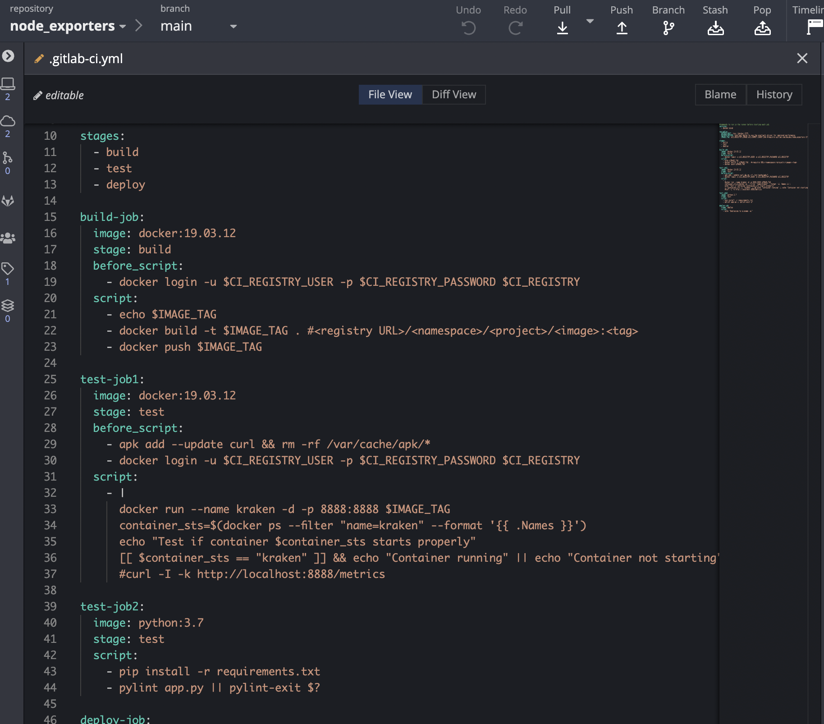Switch to File View
Image resolution: width=824 pixels, height=724 pixels.
tap(390, 95)
